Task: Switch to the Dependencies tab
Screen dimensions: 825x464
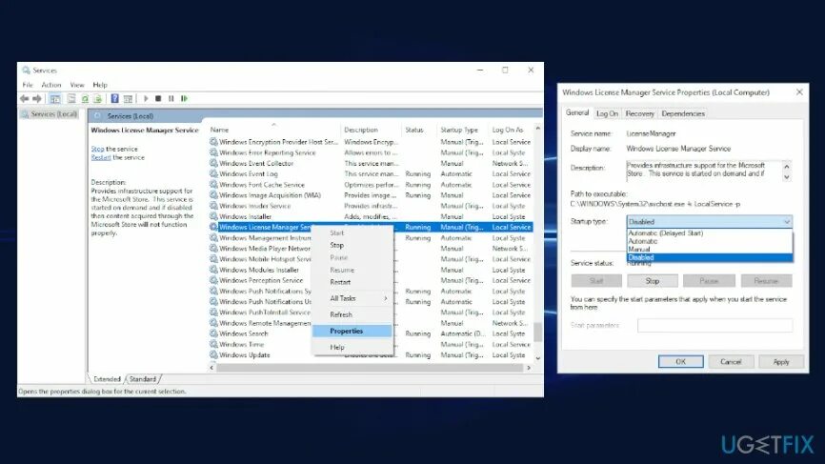Action: 683,113
